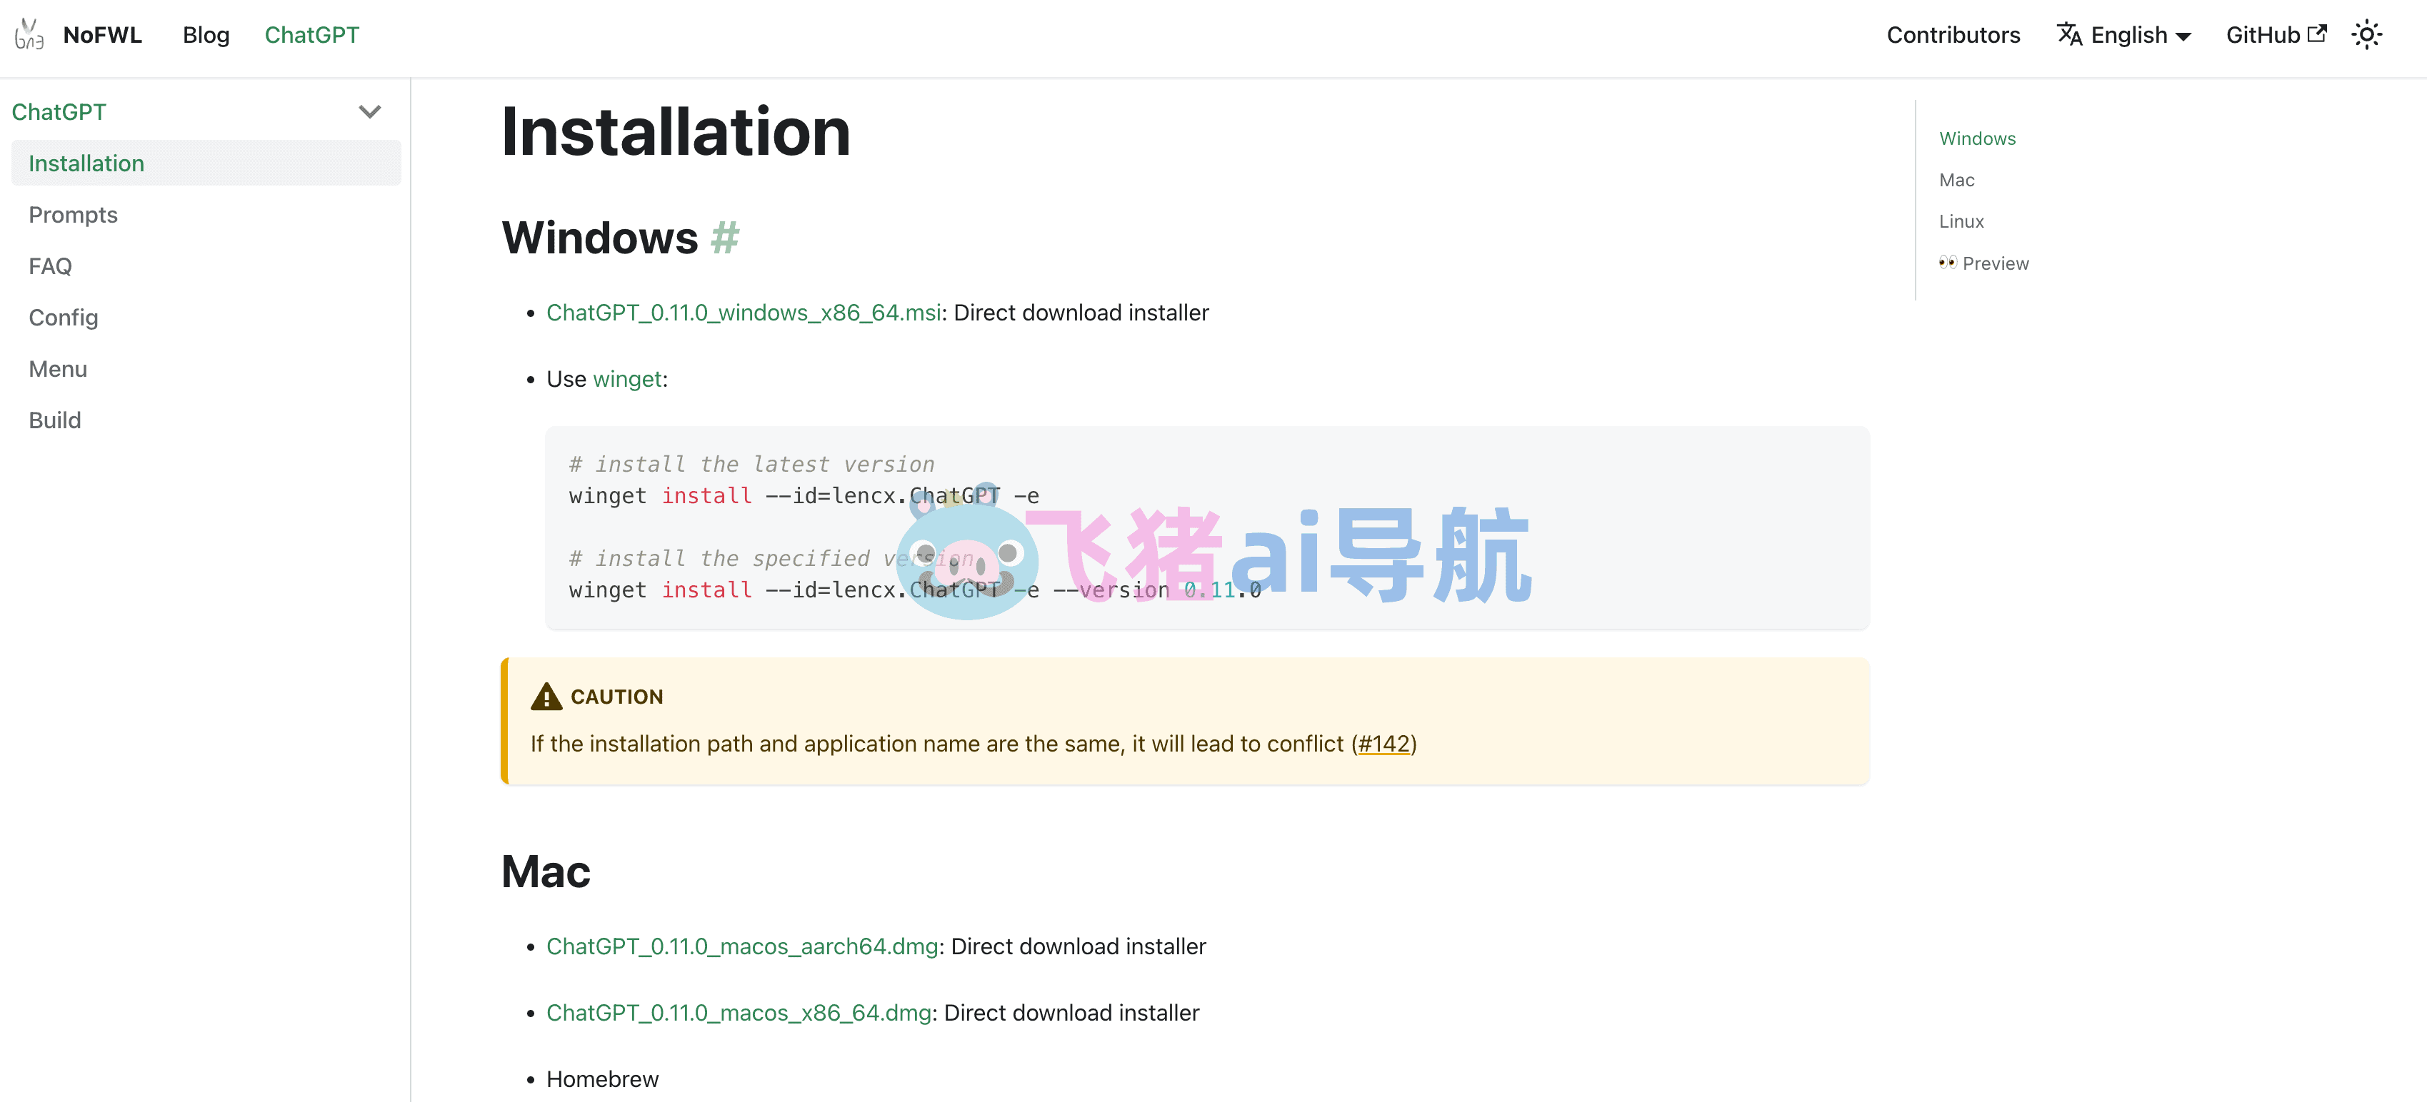
Task: Follow the winget link
Action: 626,380
